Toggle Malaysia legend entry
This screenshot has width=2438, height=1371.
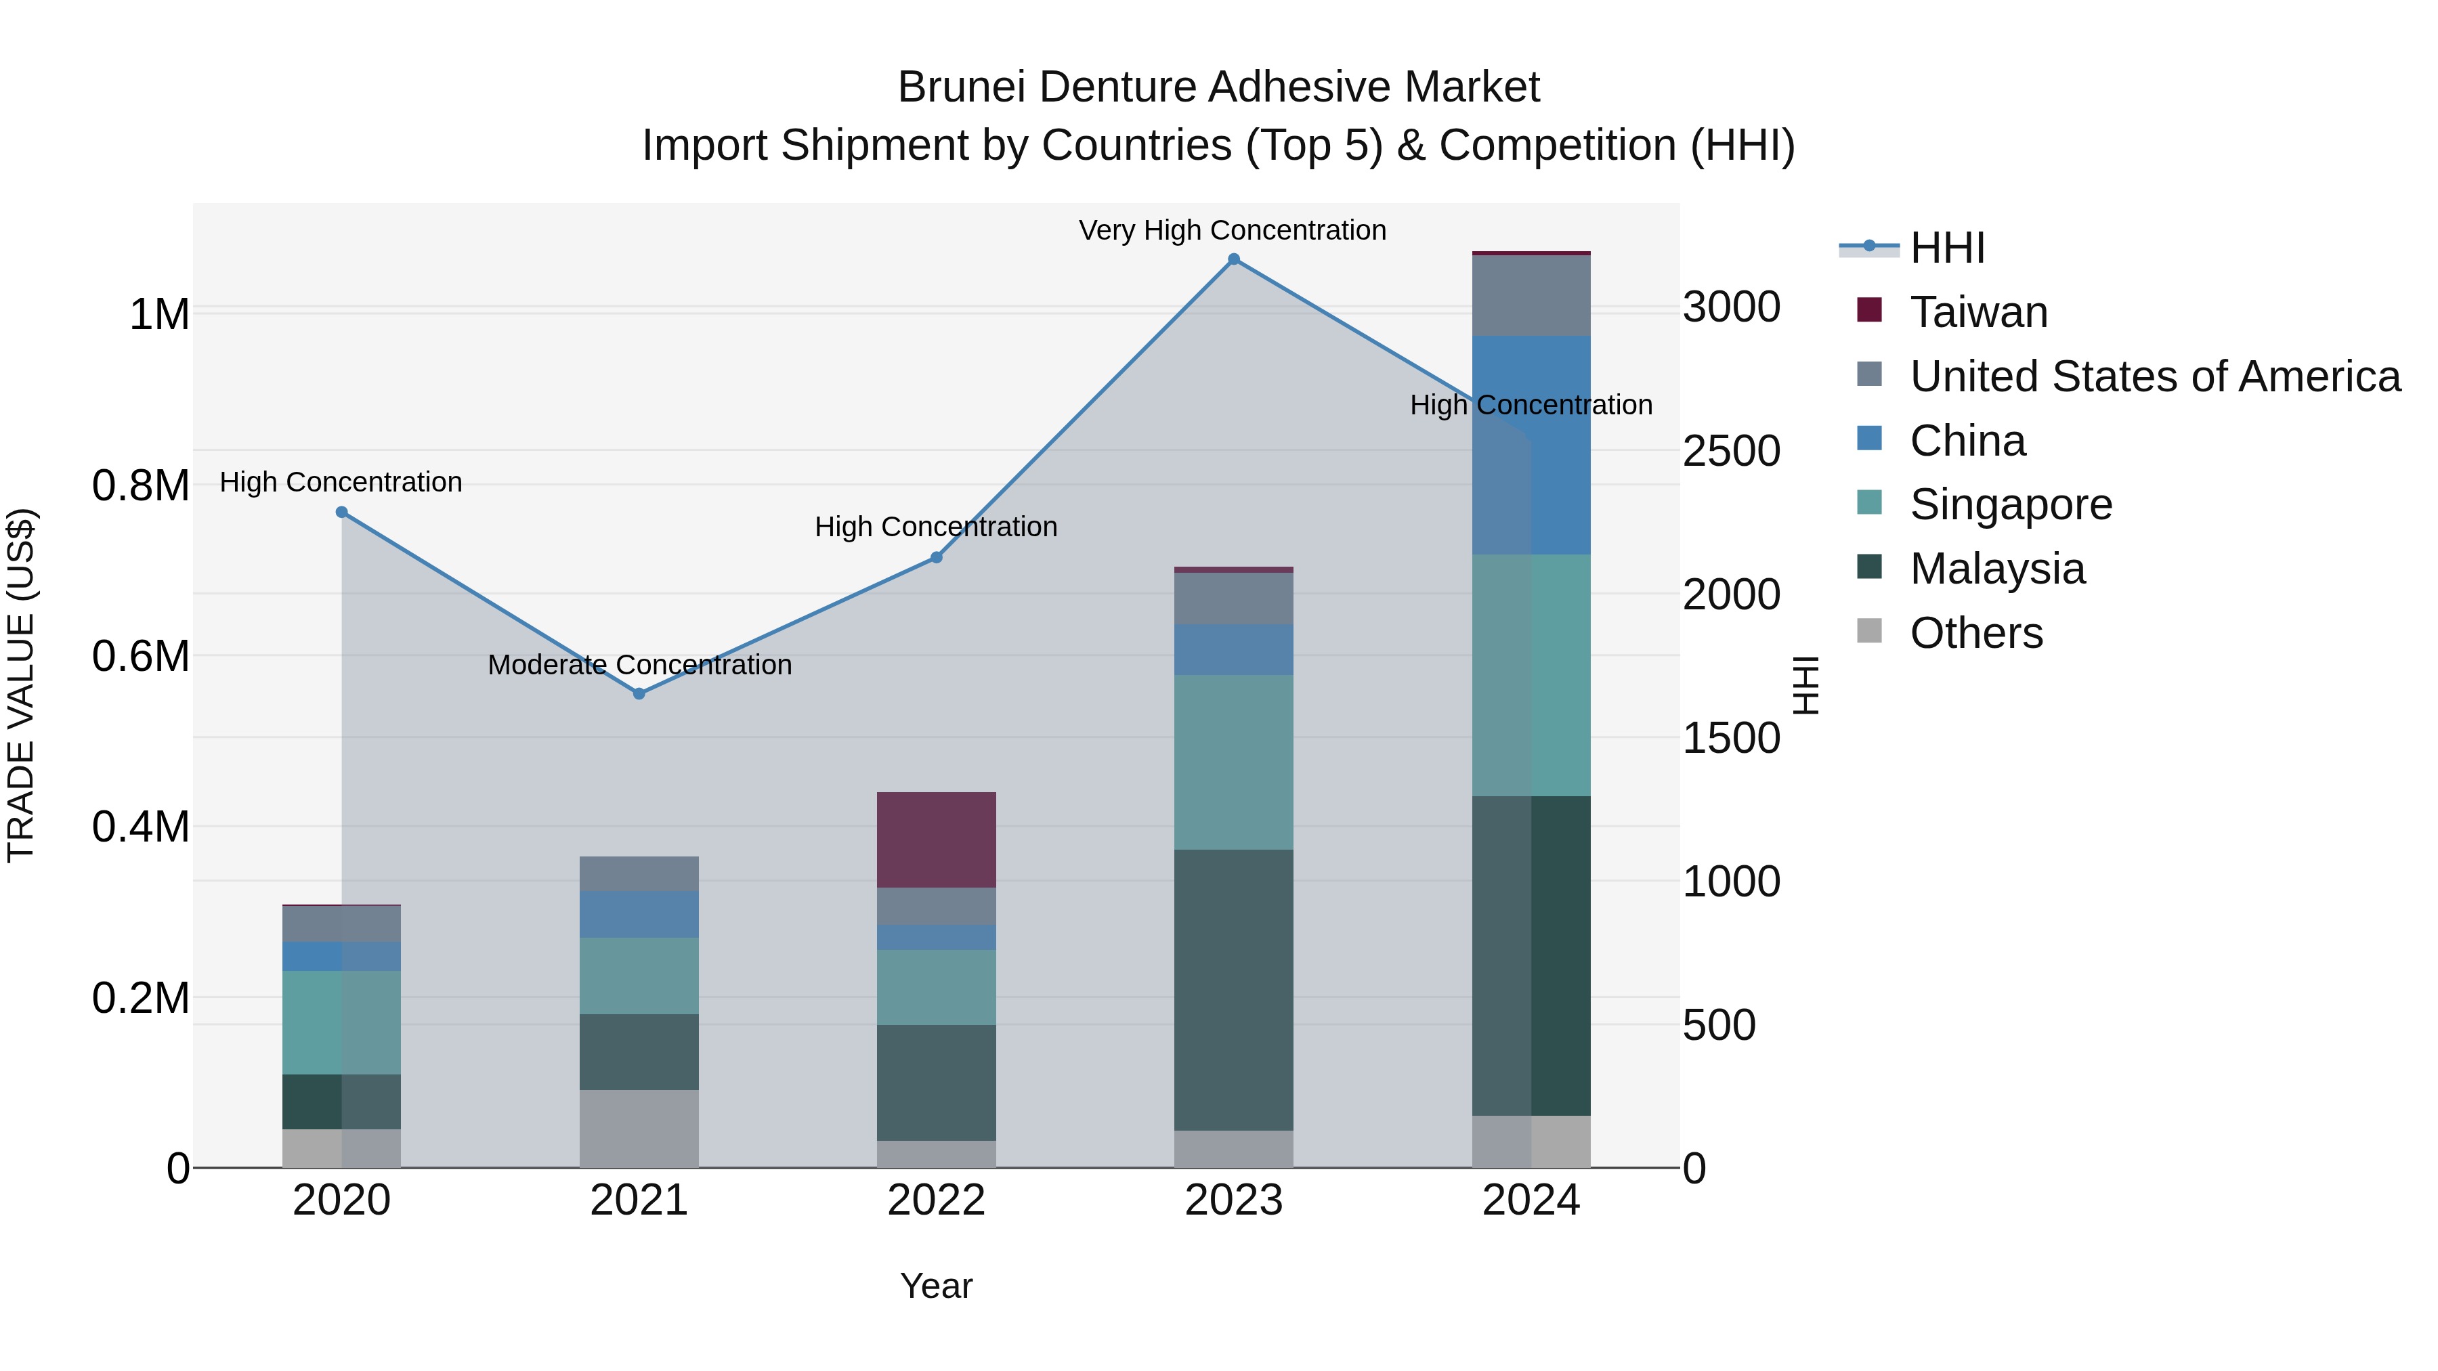pos(1971,568)
